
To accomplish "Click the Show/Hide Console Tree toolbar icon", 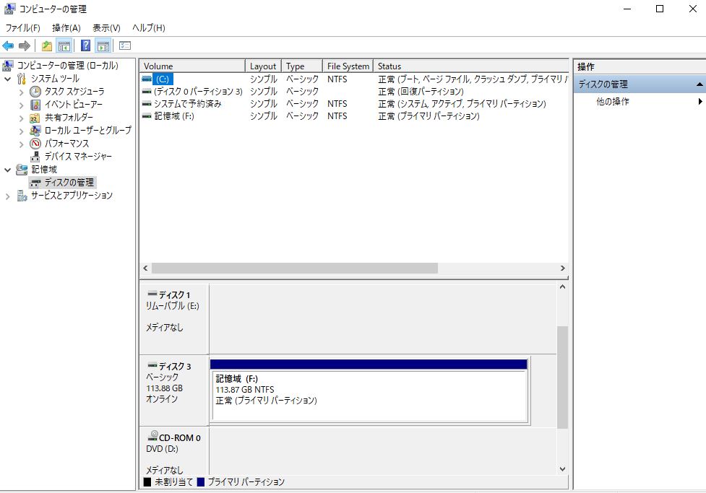I will [x=64, y=46].
